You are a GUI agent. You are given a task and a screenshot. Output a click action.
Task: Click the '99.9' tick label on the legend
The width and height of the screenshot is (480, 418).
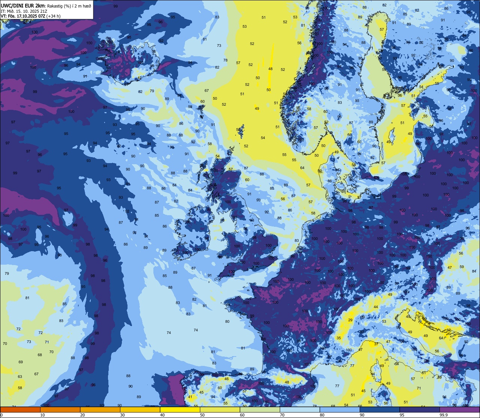[x=444, y=415]
